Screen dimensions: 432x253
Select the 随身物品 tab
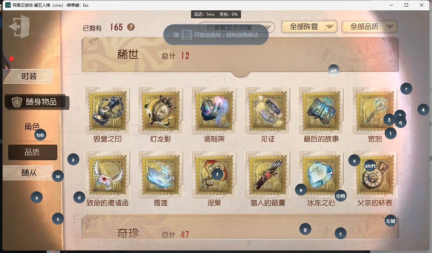(37, 102)
